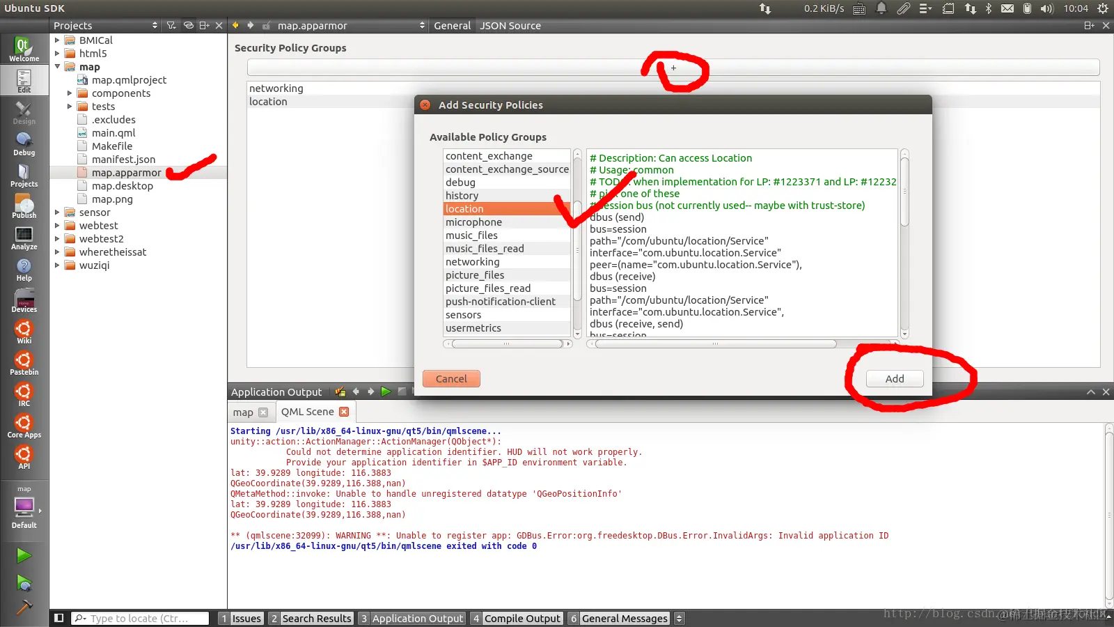Open the system power gear menu
The height and width of the screenshot is (627, 1114).
point(1102,8)
